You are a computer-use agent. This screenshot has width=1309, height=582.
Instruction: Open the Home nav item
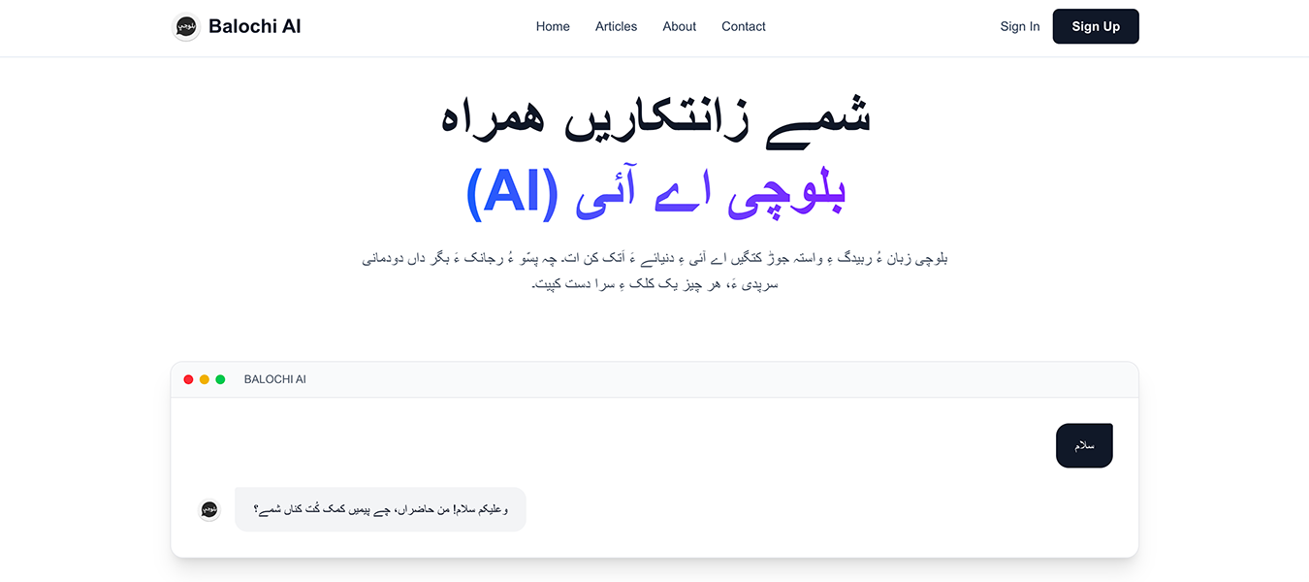(553, 26)
